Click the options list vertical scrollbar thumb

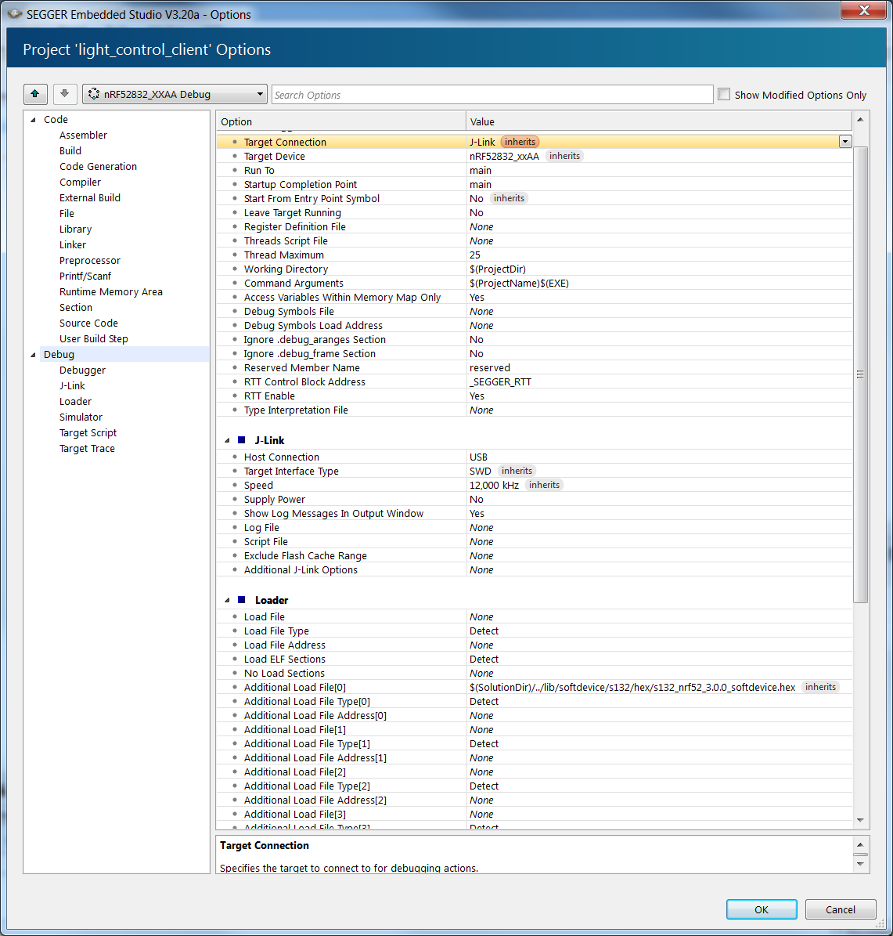point(860,374)
